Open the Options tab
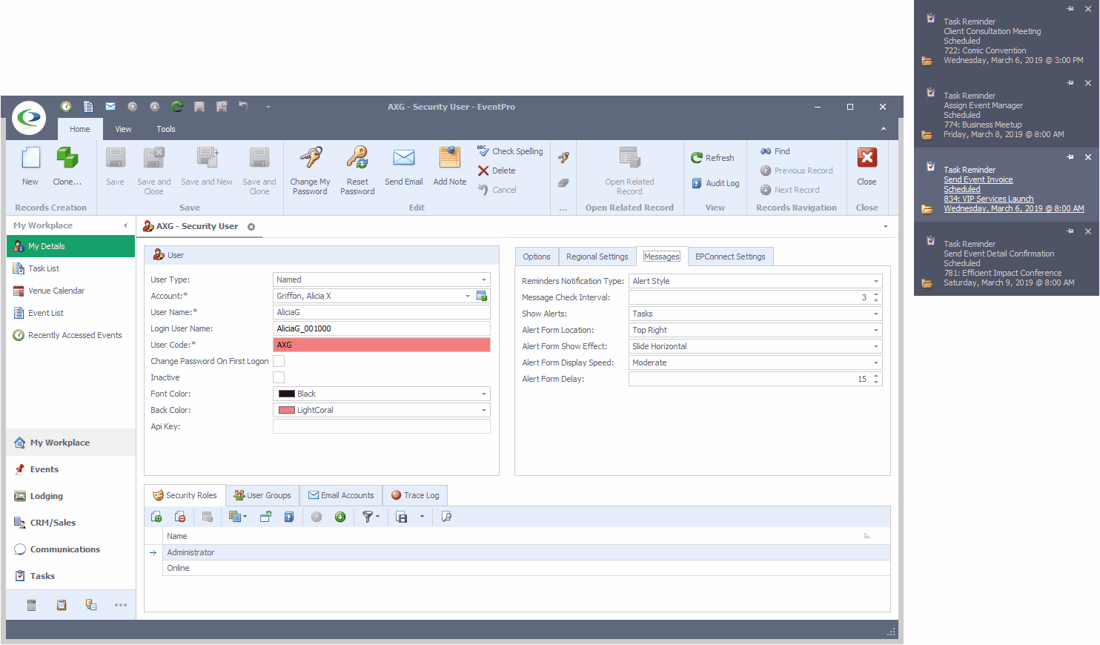 click(537, 257)
